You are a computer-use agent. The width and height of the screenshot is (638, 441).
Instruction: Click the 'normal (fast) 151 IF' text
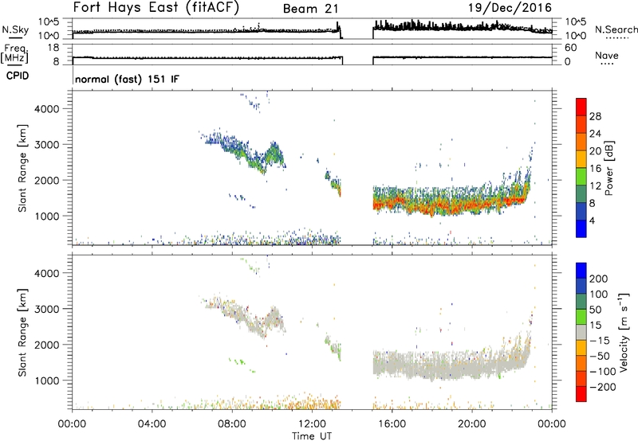click(127, 79)
